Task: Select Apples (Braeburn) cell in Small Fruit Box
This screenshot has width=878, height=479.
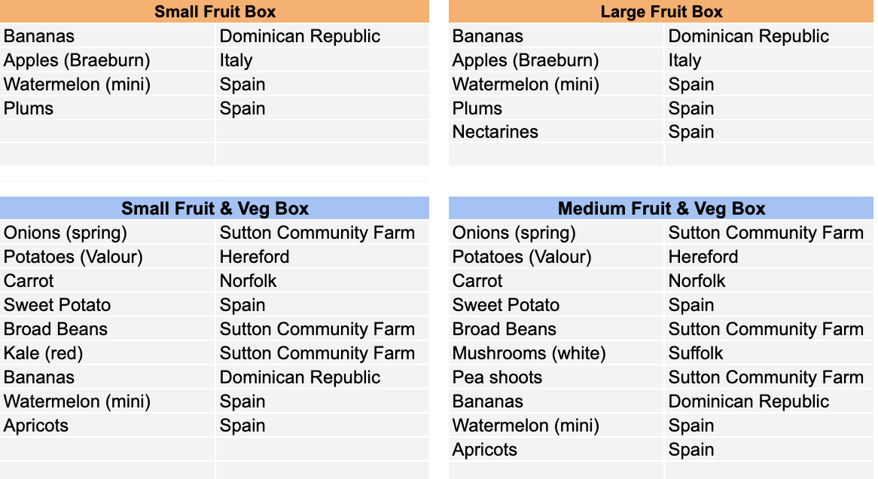Action: (x=108, y=60)
